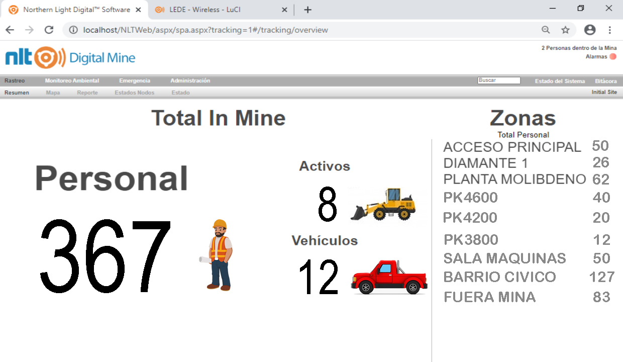The height and width of the screenshot is (362, 623).
Task: Open the Rastreo menu
Action: [x=15, y=81]
